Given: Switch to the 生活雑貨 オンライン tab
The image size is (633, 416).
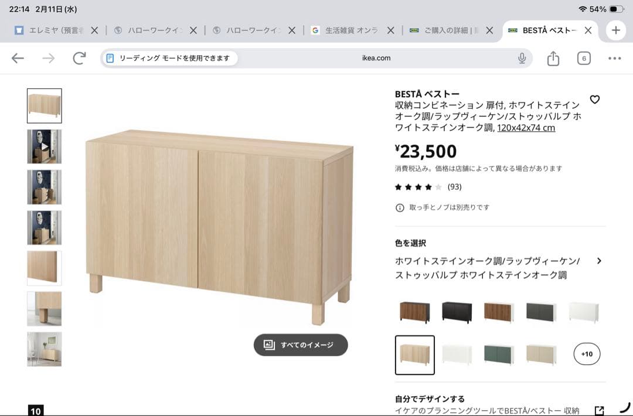Looking at the screenshot, I should coord(350,30).
